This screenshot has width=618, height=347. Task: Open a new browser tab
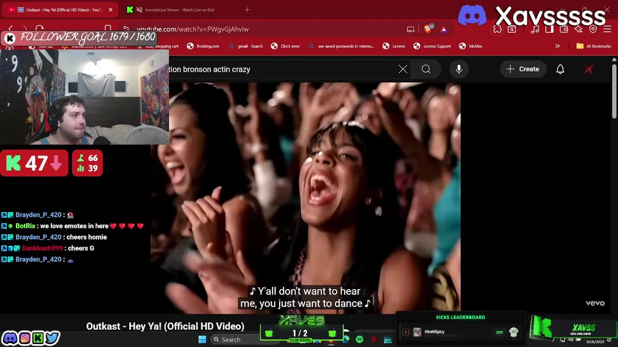click(x=247, y=10)
